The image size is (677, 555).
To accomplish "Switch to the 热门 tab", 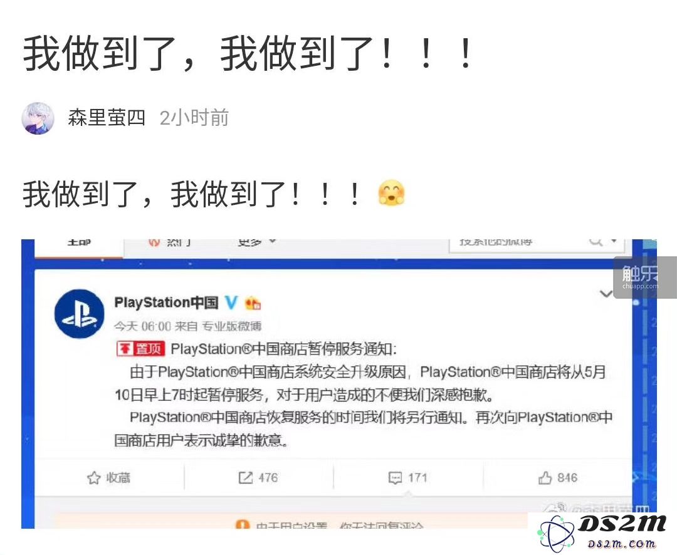I will point(170,242).
